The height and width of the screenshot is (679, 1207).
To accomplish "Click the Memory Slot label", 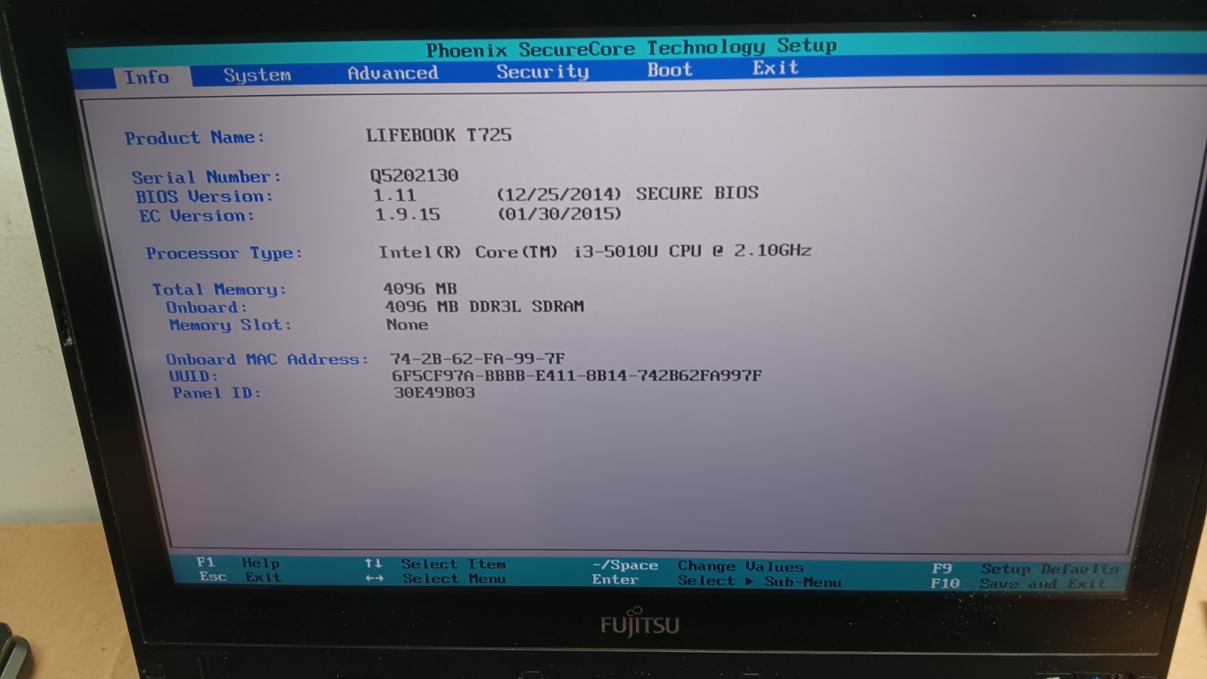I will [x=230, y=325].
